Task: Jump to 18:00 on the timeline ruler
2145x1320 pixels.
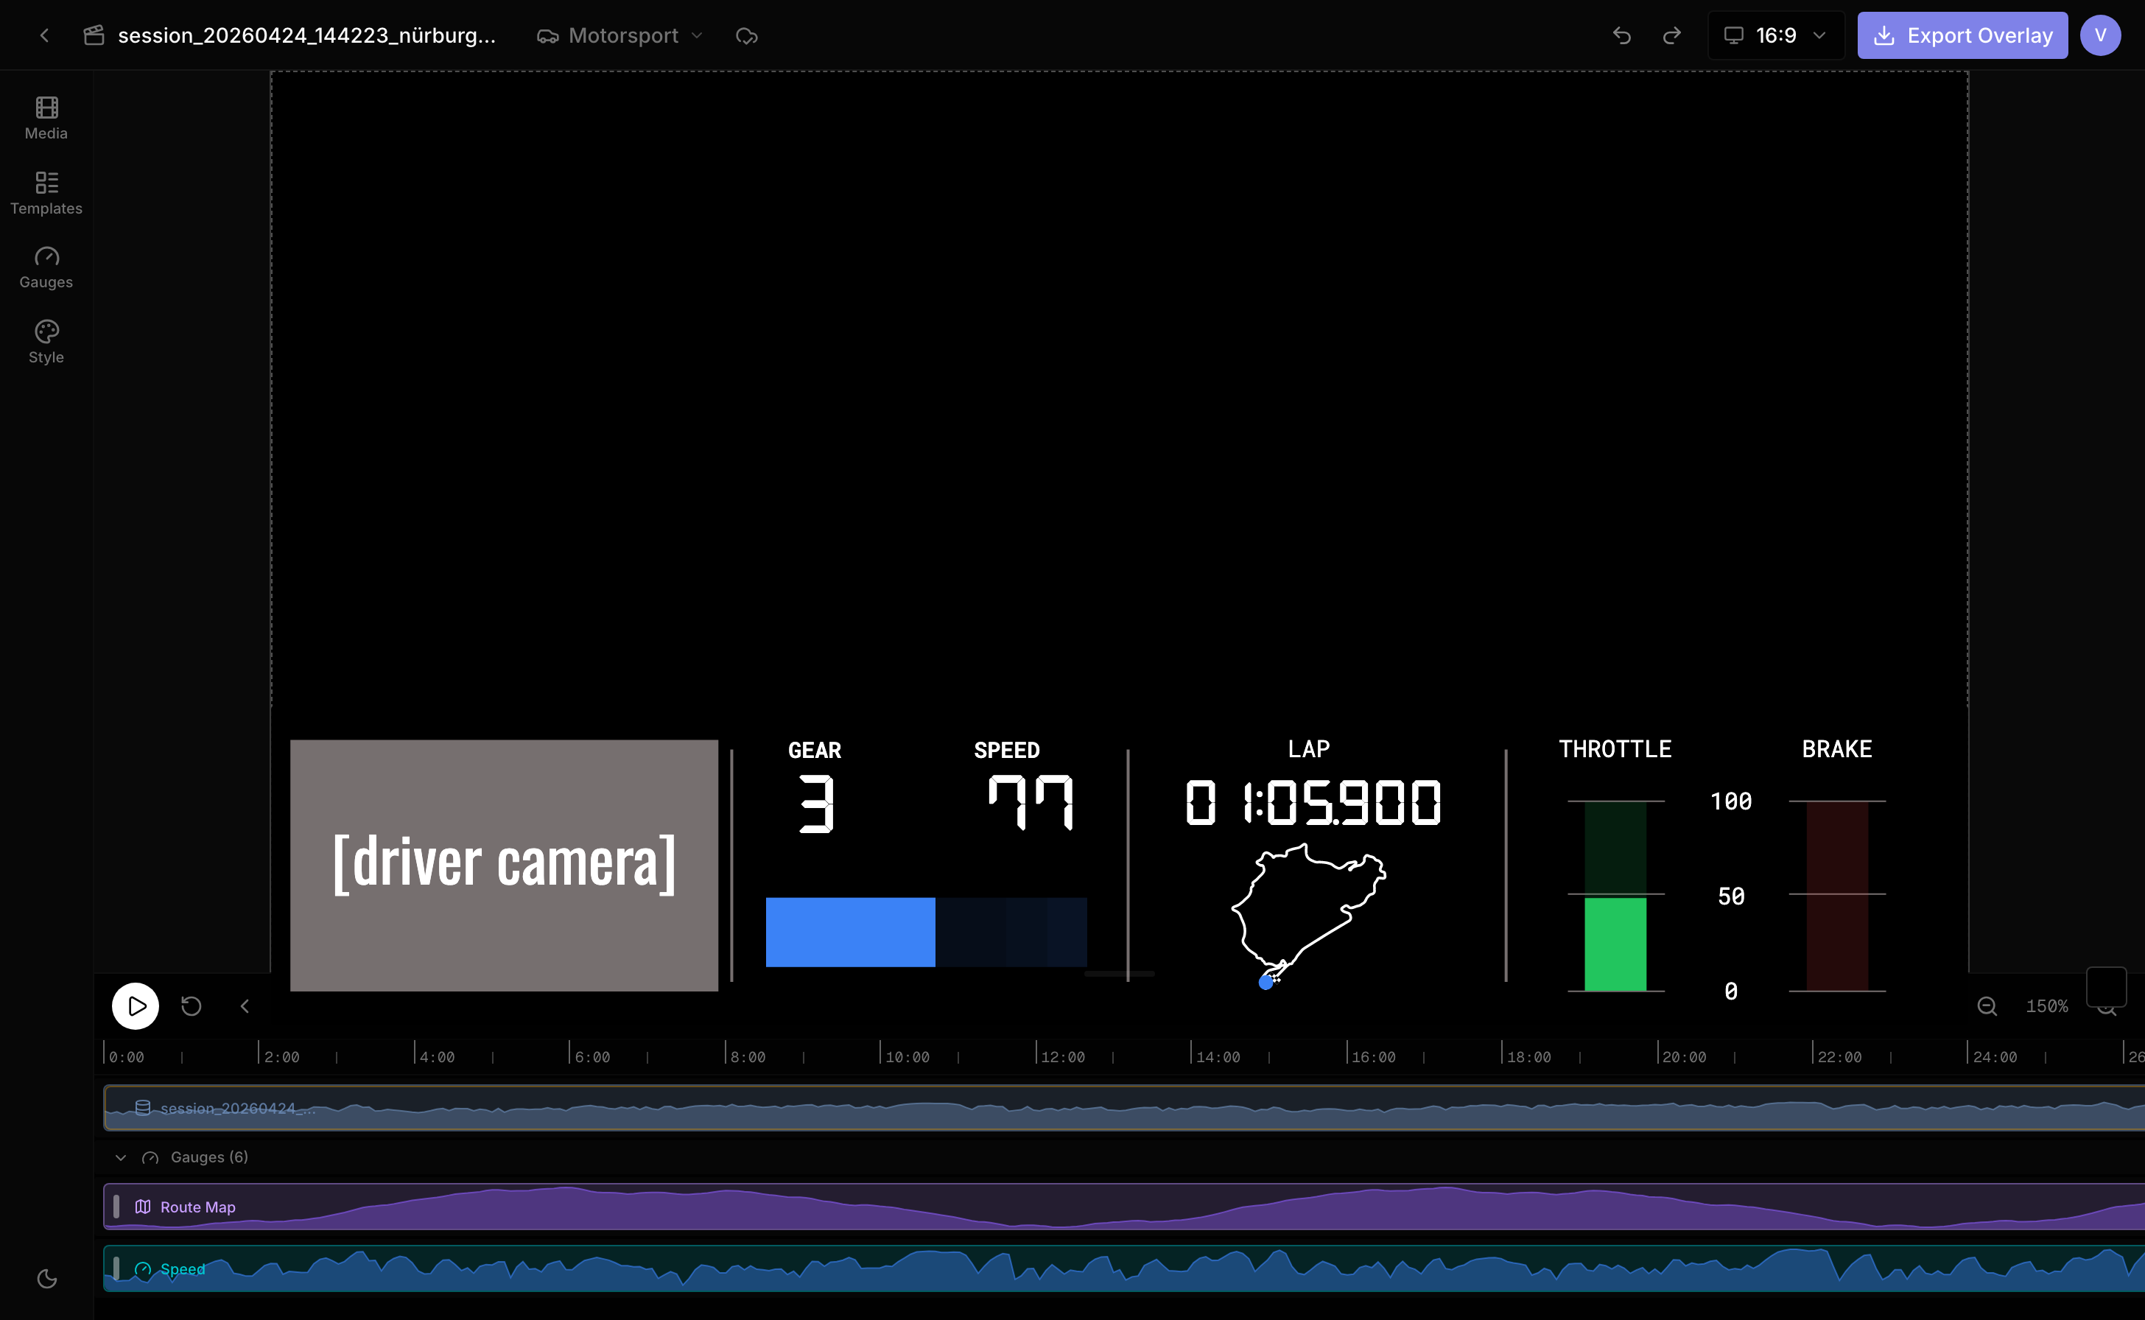Action: click(x=1528, y=1056)
